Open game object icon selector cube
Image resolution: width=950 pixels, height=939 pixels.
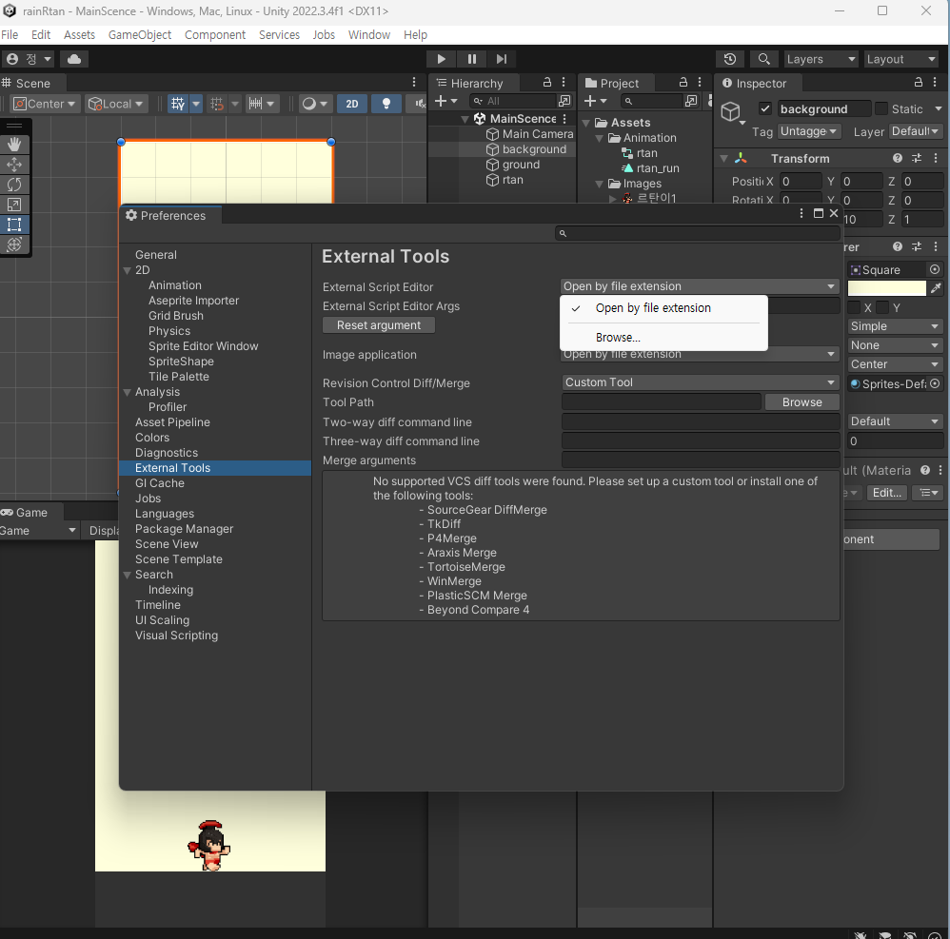731,111
